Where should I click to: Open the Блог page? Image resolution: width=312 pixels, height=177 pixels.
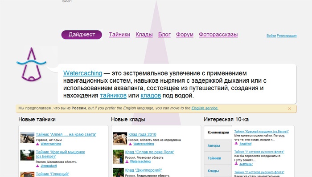pyautogui.click(x=164, y=35)
